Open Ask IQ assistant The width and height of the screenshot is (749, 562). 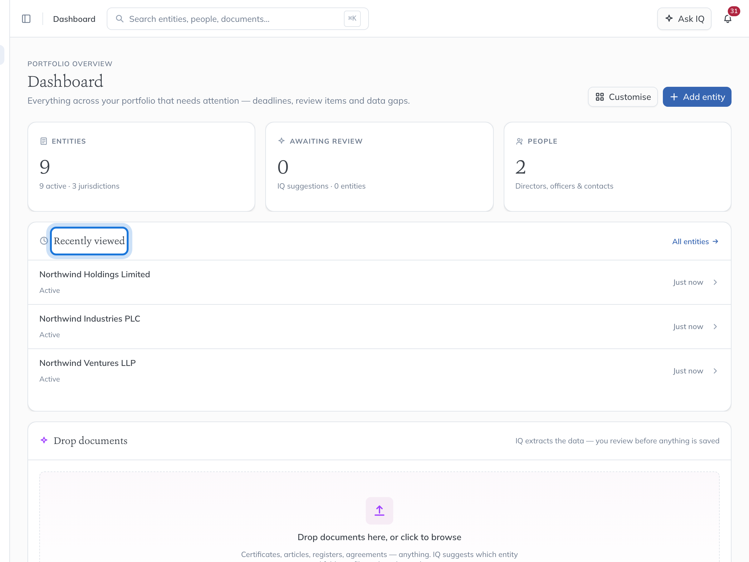pos(684,19)
